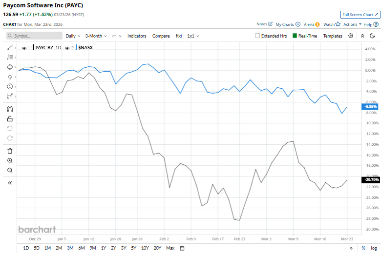Zoom out with the magnifier minus icon
The height and width of the screenshot is (254, 381).
coord(10,170)
